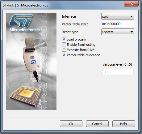
Task: Click the "Vector table start" label
Action: (x=75, y=24)
